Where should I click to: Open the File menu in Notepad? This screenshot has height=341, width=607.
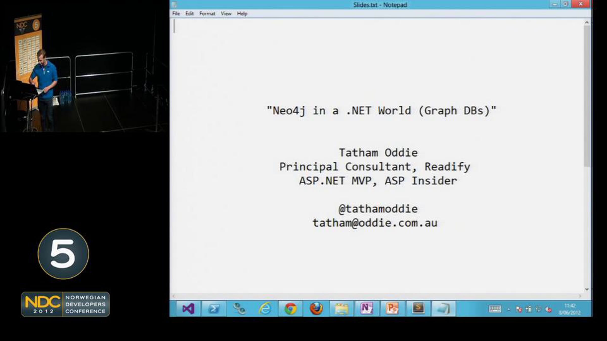pyautogui.click(x=176, y=14)
